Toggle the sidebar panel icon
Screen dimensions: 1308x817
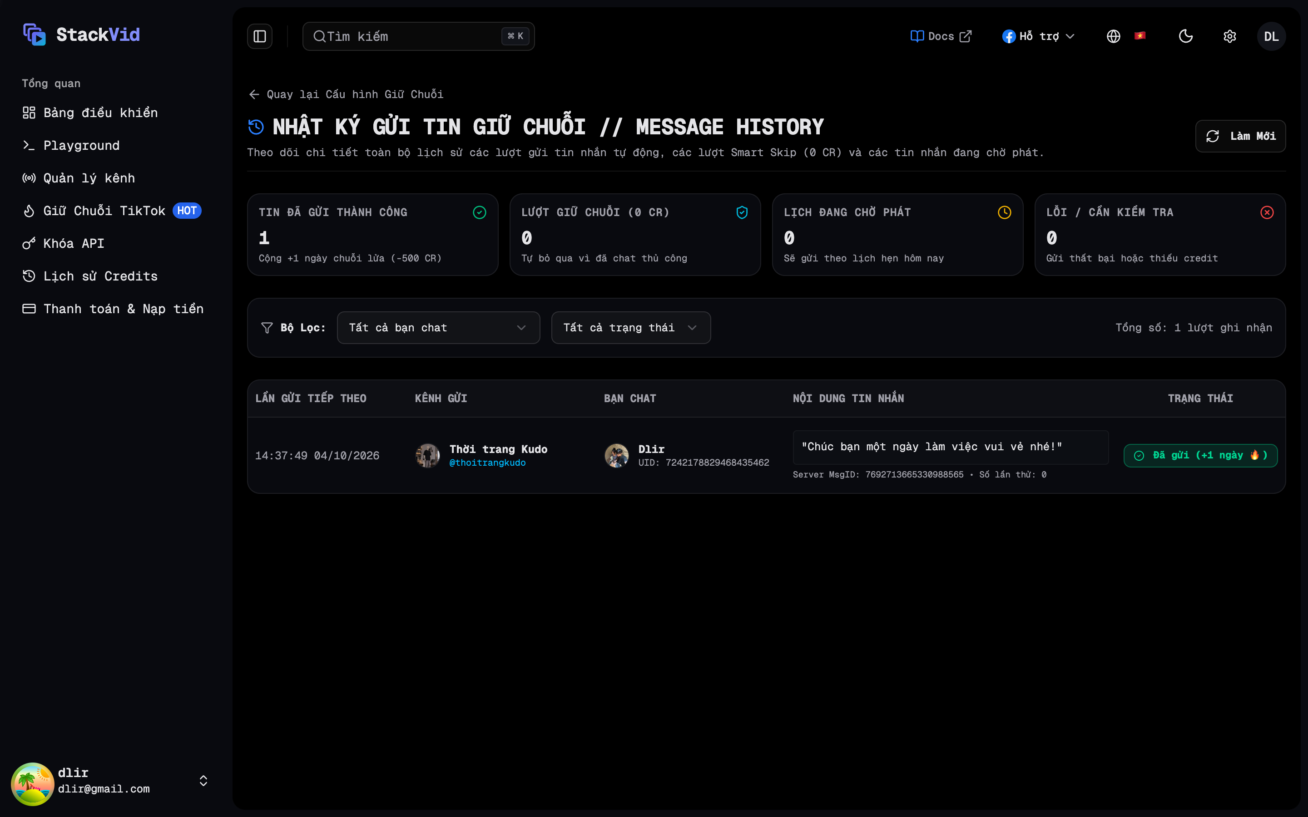tap(260, 36)
